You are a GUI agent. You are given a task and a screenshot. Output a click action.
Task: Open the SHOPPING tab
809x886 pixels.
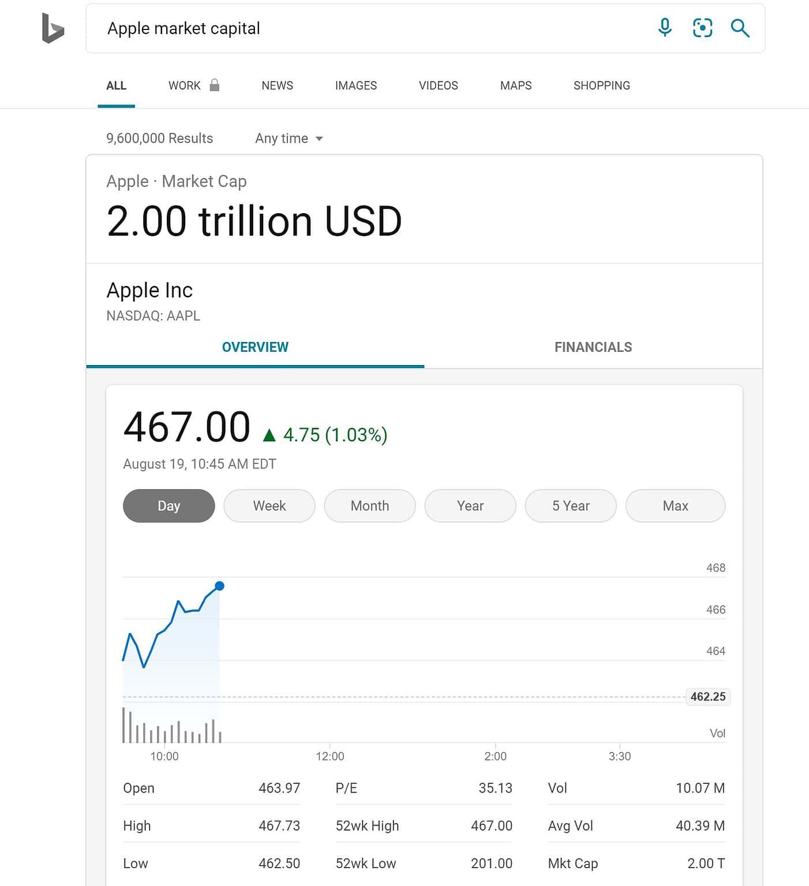point(601,85)
